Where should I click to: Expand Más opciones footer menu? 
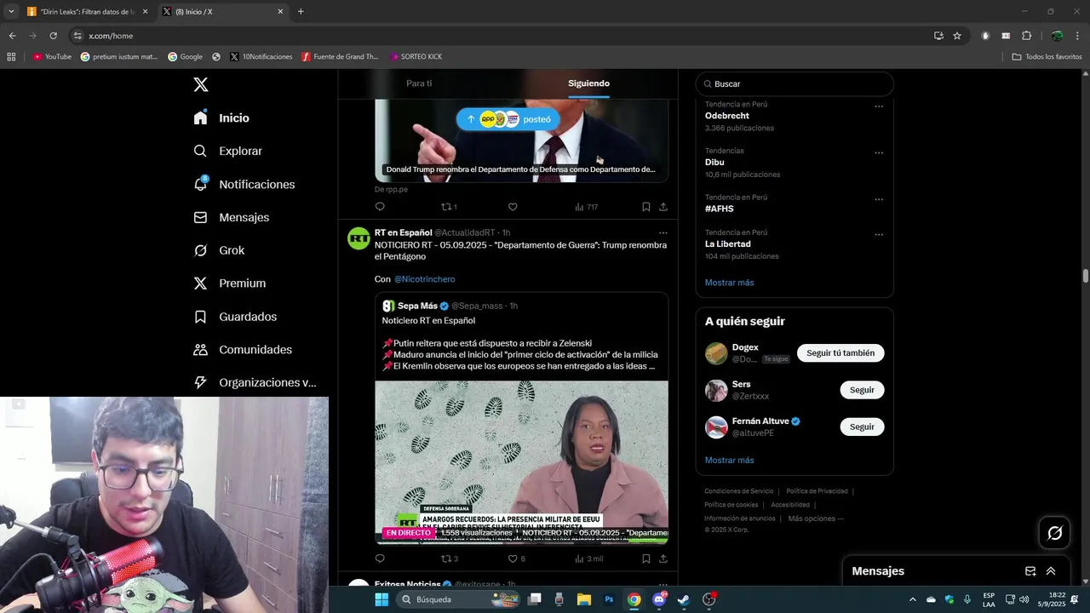click(x=816, y=518)
